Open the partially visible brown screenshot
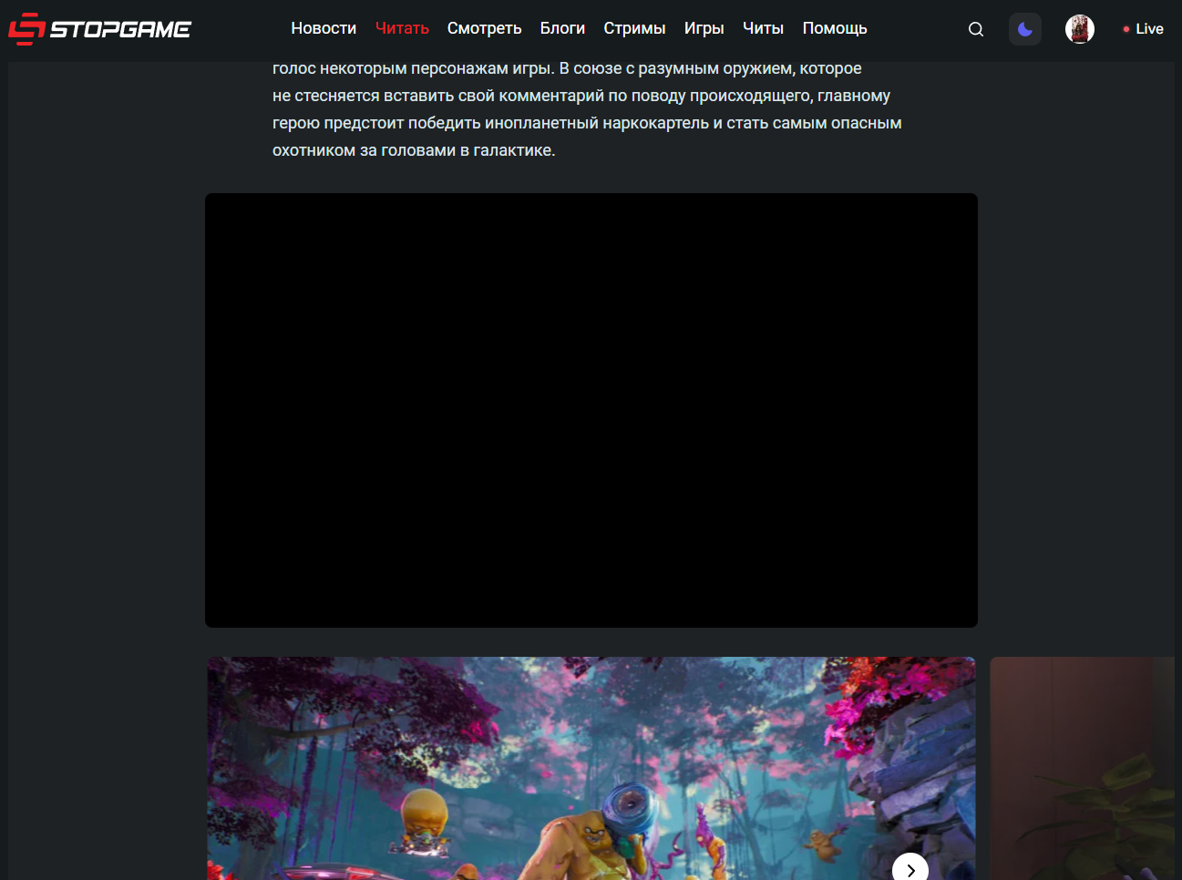The width and height of the screenshot is (1182, 880). coord(1083,768)
